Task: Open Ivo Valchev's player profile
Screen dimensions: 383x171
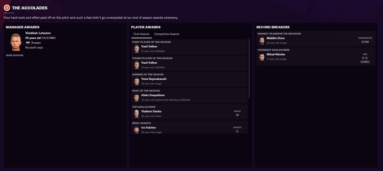Action: (149, 128)
